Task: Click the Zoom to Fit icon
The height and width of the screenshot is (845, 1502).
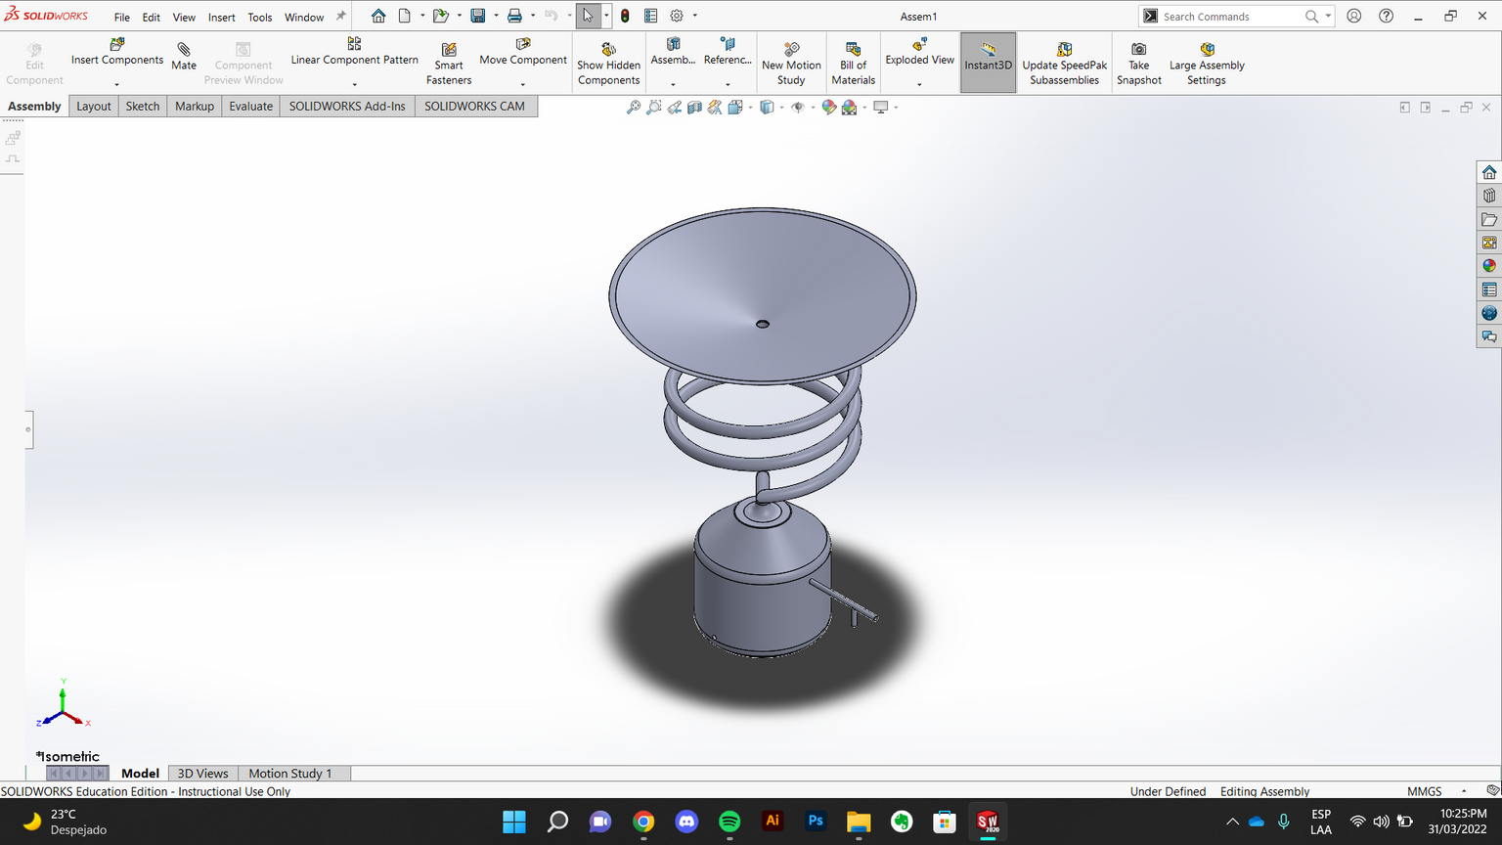Action: coord(634,108)
